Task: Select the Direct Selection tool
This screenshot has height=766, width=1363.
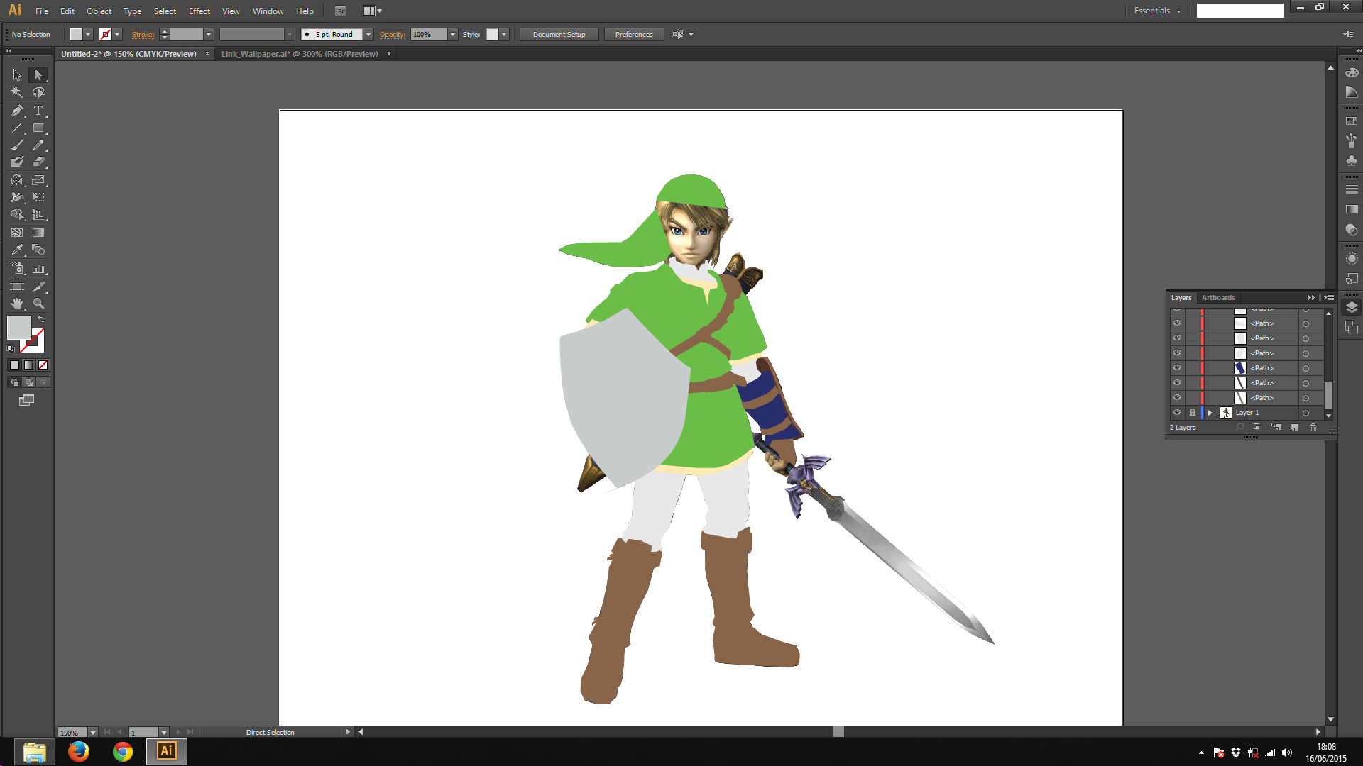Action: (x=38, y=74)
